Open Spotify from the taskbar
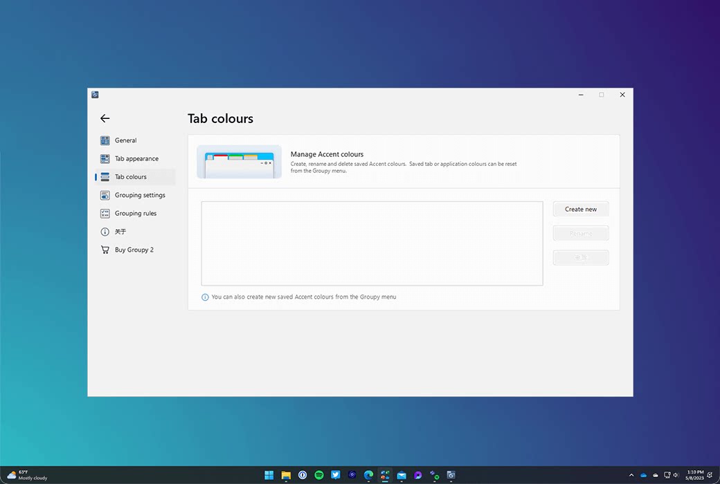Image resolution: width=720 pixels, height=484 pixels. coord(319,475)
